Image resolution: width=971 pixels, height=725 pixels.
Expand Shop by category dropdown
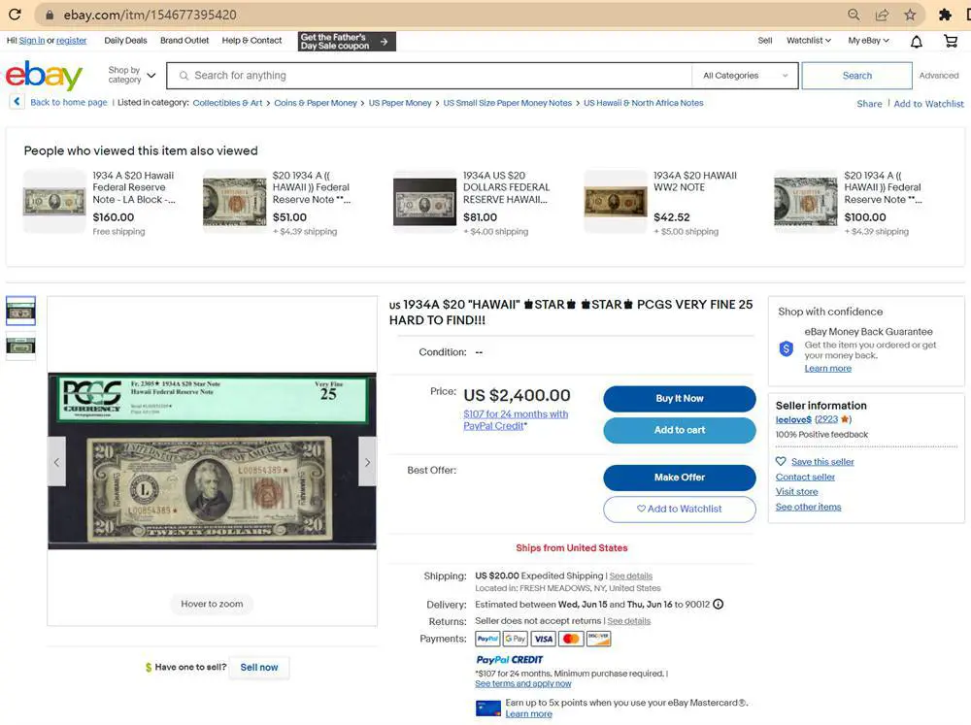click(131, 75)
